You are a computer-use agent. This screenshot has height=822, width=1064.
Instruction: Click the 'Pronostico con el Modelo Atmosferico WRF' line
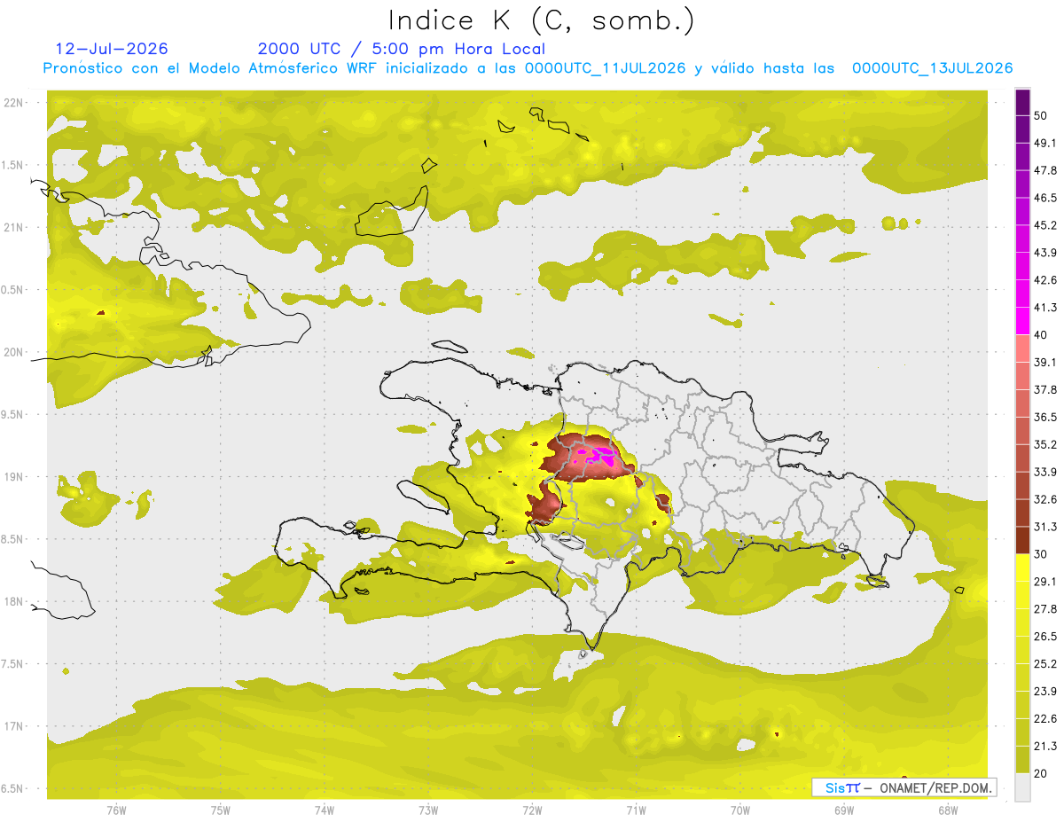point(529,68)
